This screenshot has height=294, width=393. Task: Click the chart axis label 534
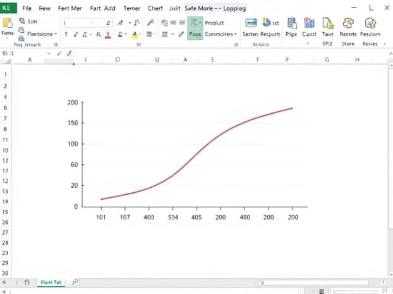173,217
